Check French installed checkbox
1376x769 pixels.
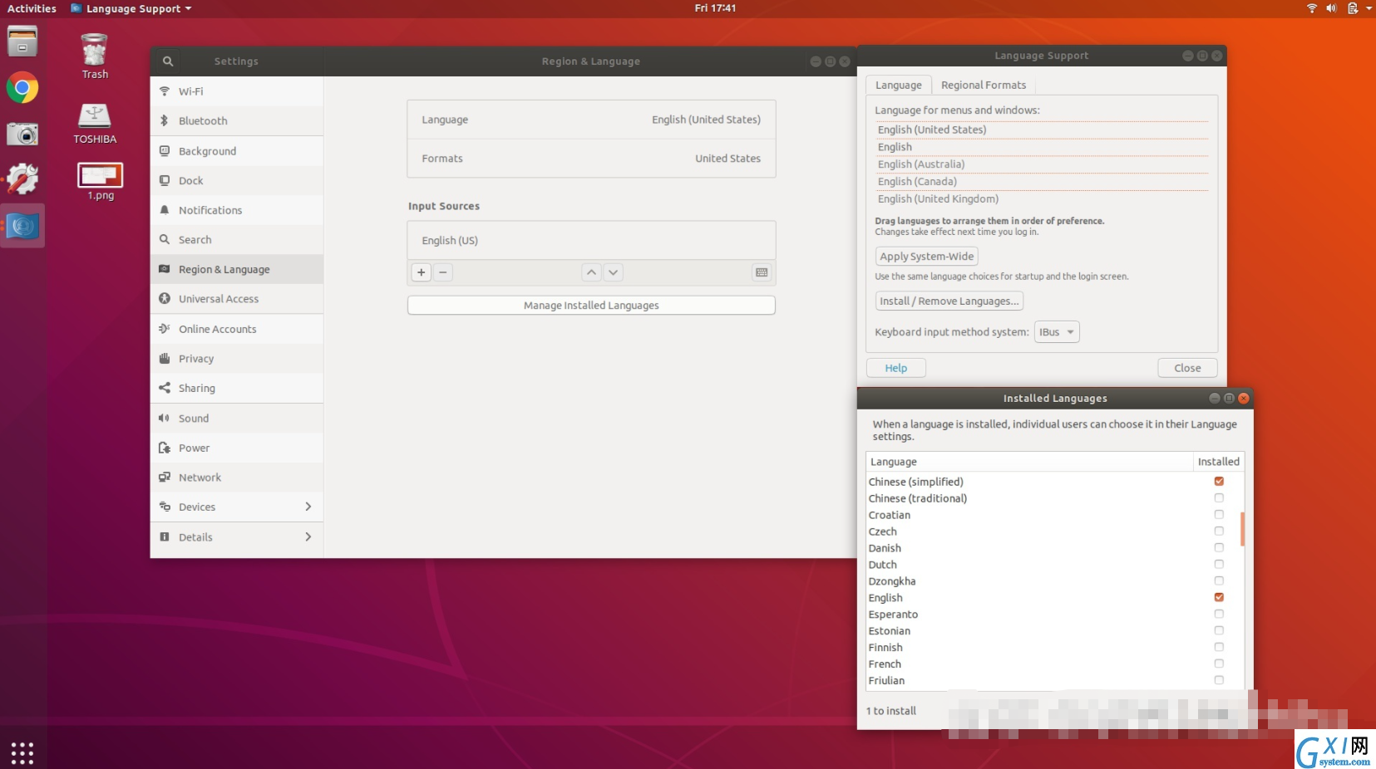tap(1219, 664)
